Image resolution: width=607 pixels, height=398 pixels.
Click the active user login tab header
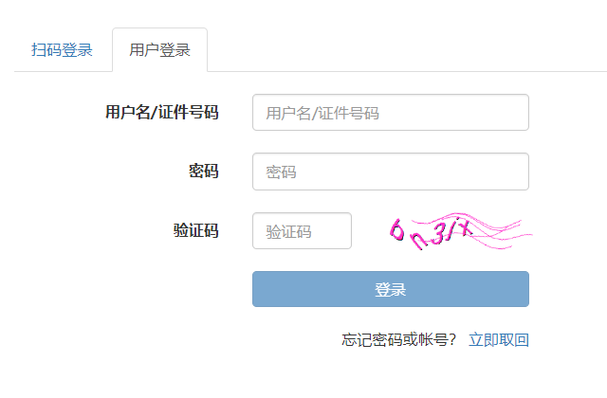click(x=160, y=50)
